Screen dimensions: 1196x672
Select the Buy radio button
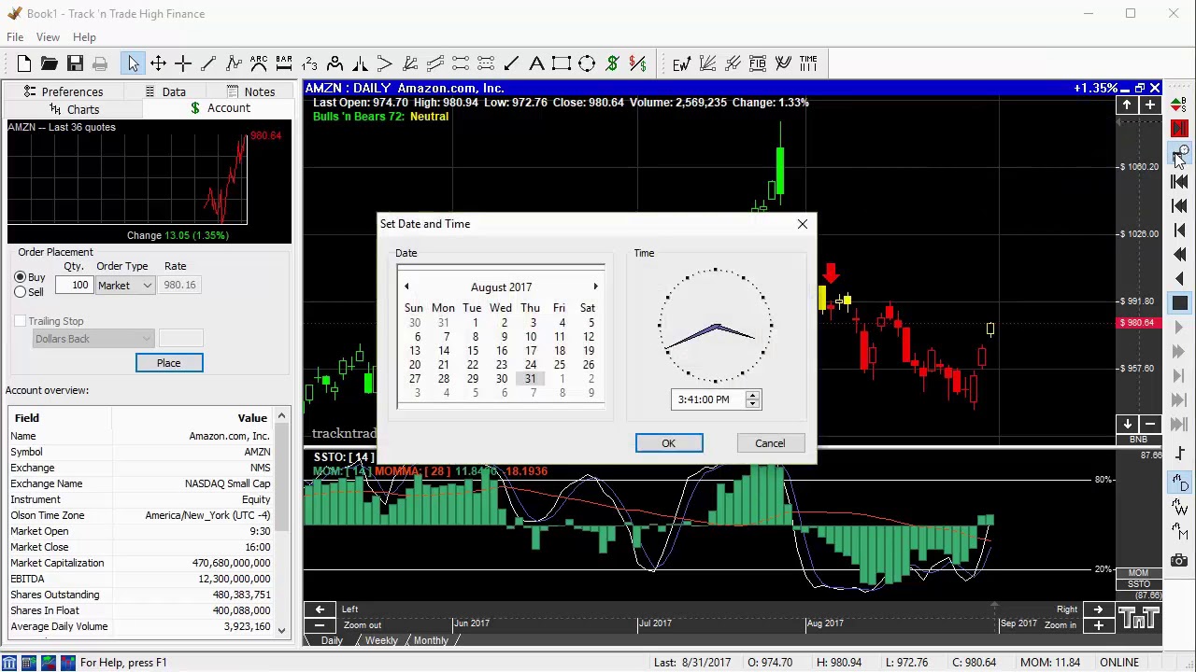(21, 277)
